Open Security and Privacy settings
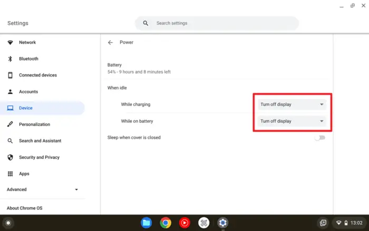369x231 pixels. [42, 157]
